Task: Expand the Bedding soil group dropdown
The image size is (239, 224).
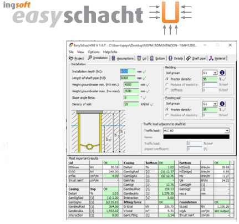Action: click(x=215, y=73)
